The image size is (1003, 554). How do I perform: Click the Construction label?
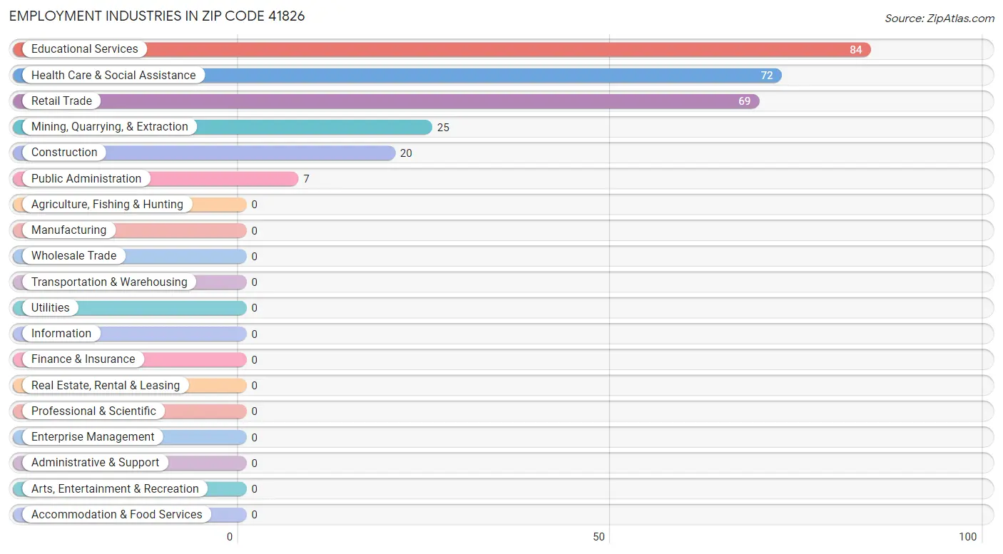point(64,152)
